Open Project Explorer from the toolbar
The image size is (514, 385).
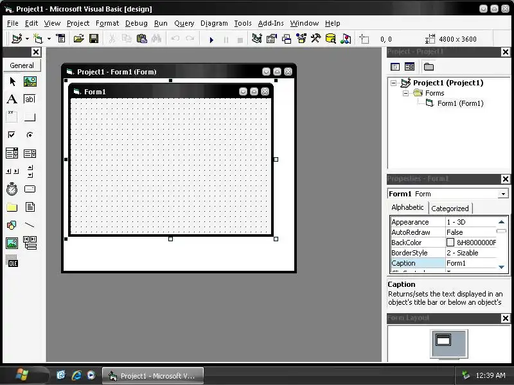pos(257,38)
